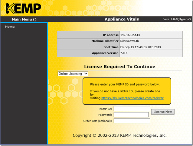
Task: Click the IP address row label
Action: 110,35
